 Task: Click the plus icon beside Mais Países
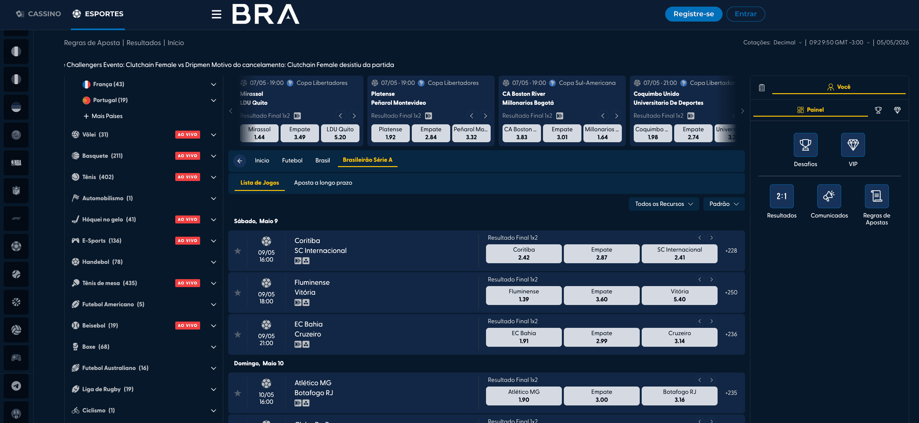coord(86,116)
